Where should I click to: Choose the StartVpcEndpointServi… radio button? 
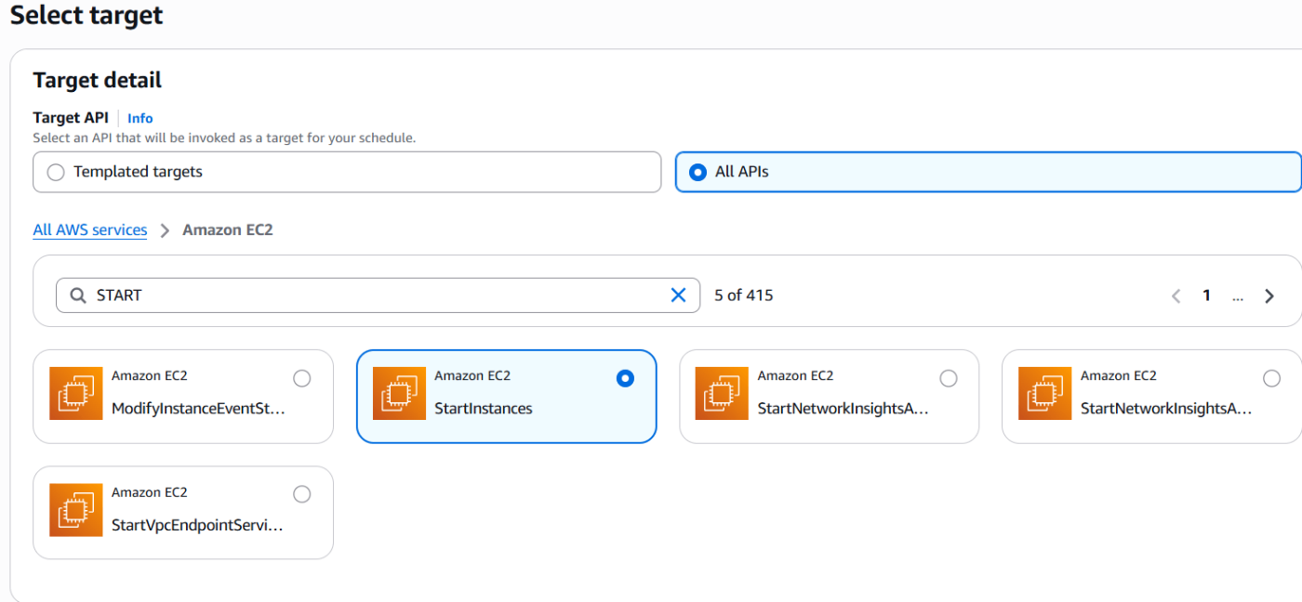tap(302, 494)
